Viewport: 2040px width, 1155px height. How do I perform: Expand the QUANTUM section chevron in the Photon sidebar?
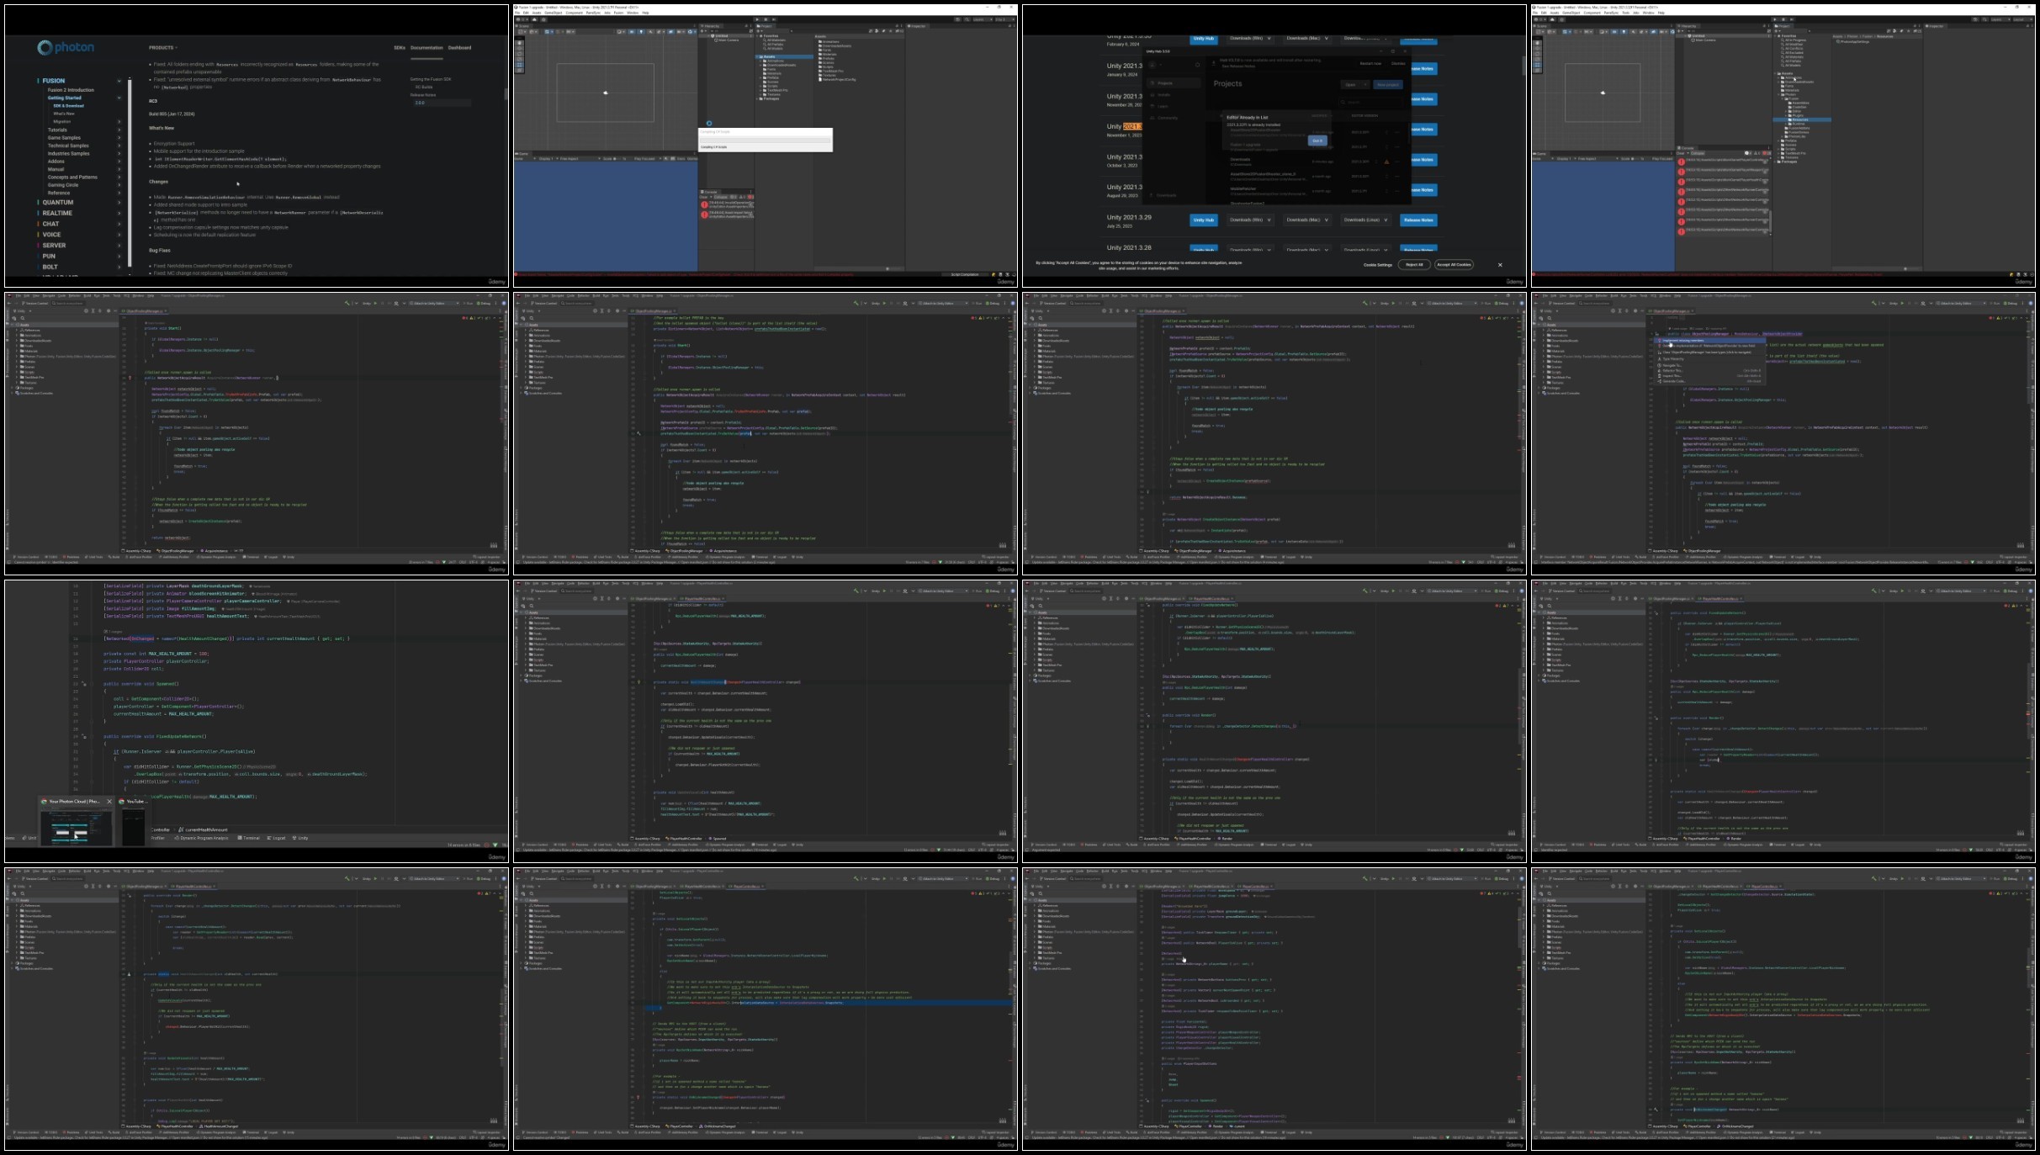(x=119, y=202)
